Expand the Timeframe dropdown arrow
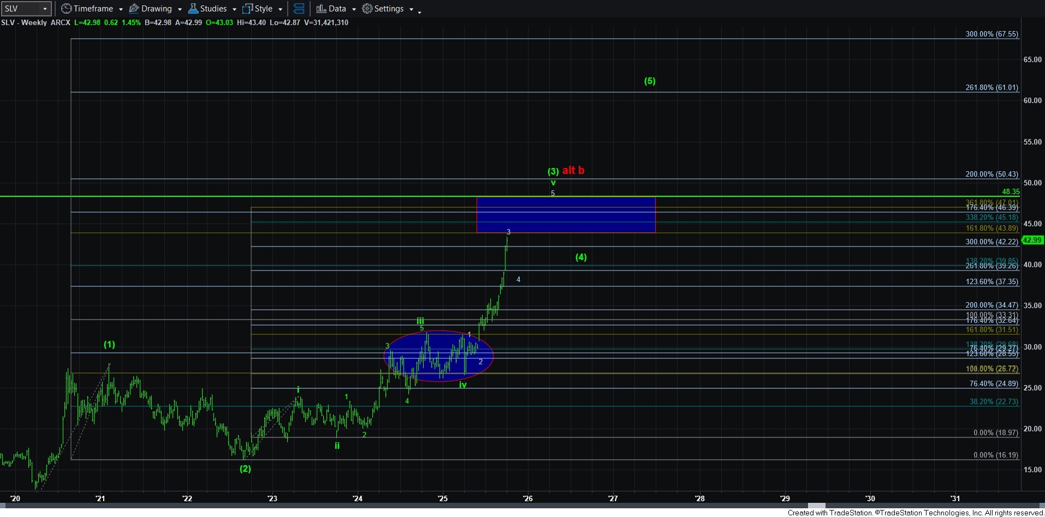1045x517 pixels. 121,9
